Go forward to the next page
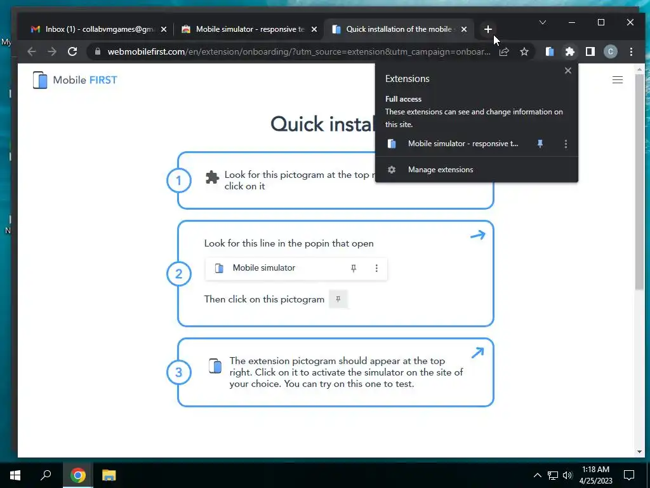Screen dimensions: 650x488 52,51
